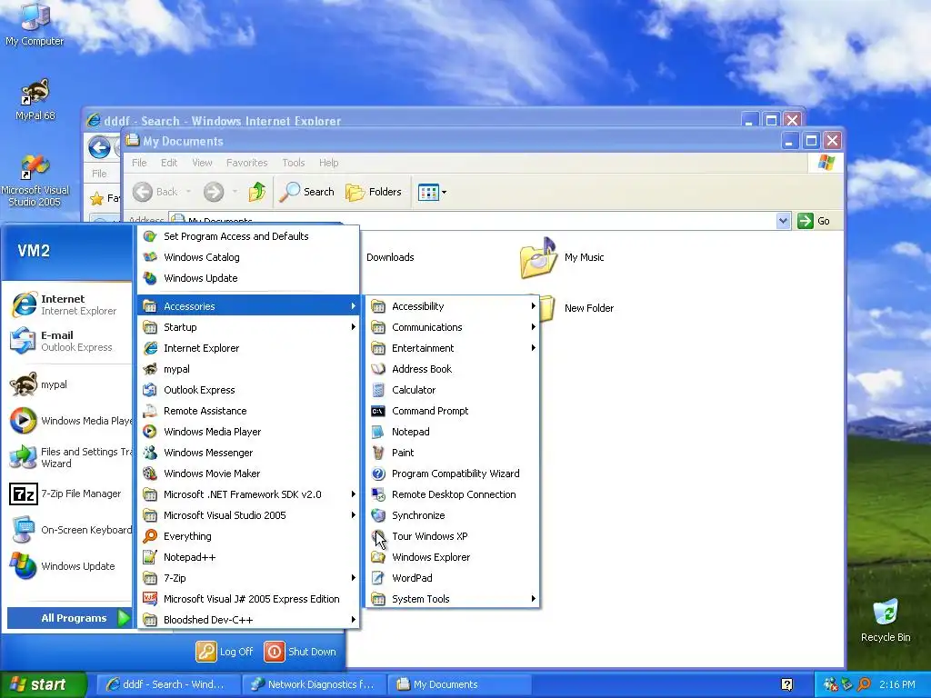Toggle Folders pane in My Documents
Screen dimensions: 931x698
(374, 192)
